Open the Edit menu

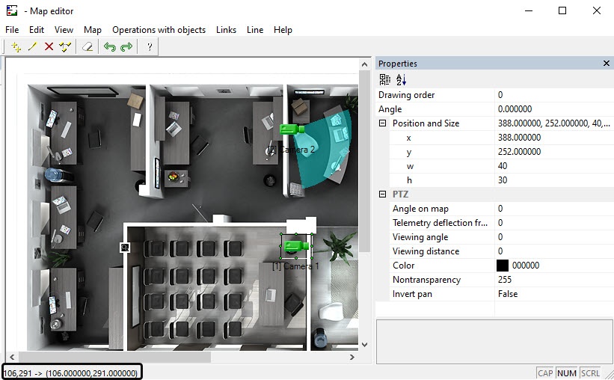[37, 30]
